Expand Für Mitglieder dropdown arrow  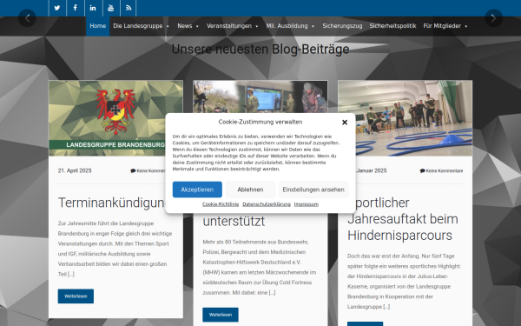[x=465, y=26]
